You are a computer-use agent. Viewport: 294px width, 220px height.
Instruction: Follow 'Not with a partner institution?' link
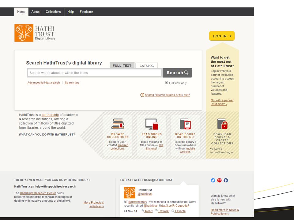click(222, 102)
